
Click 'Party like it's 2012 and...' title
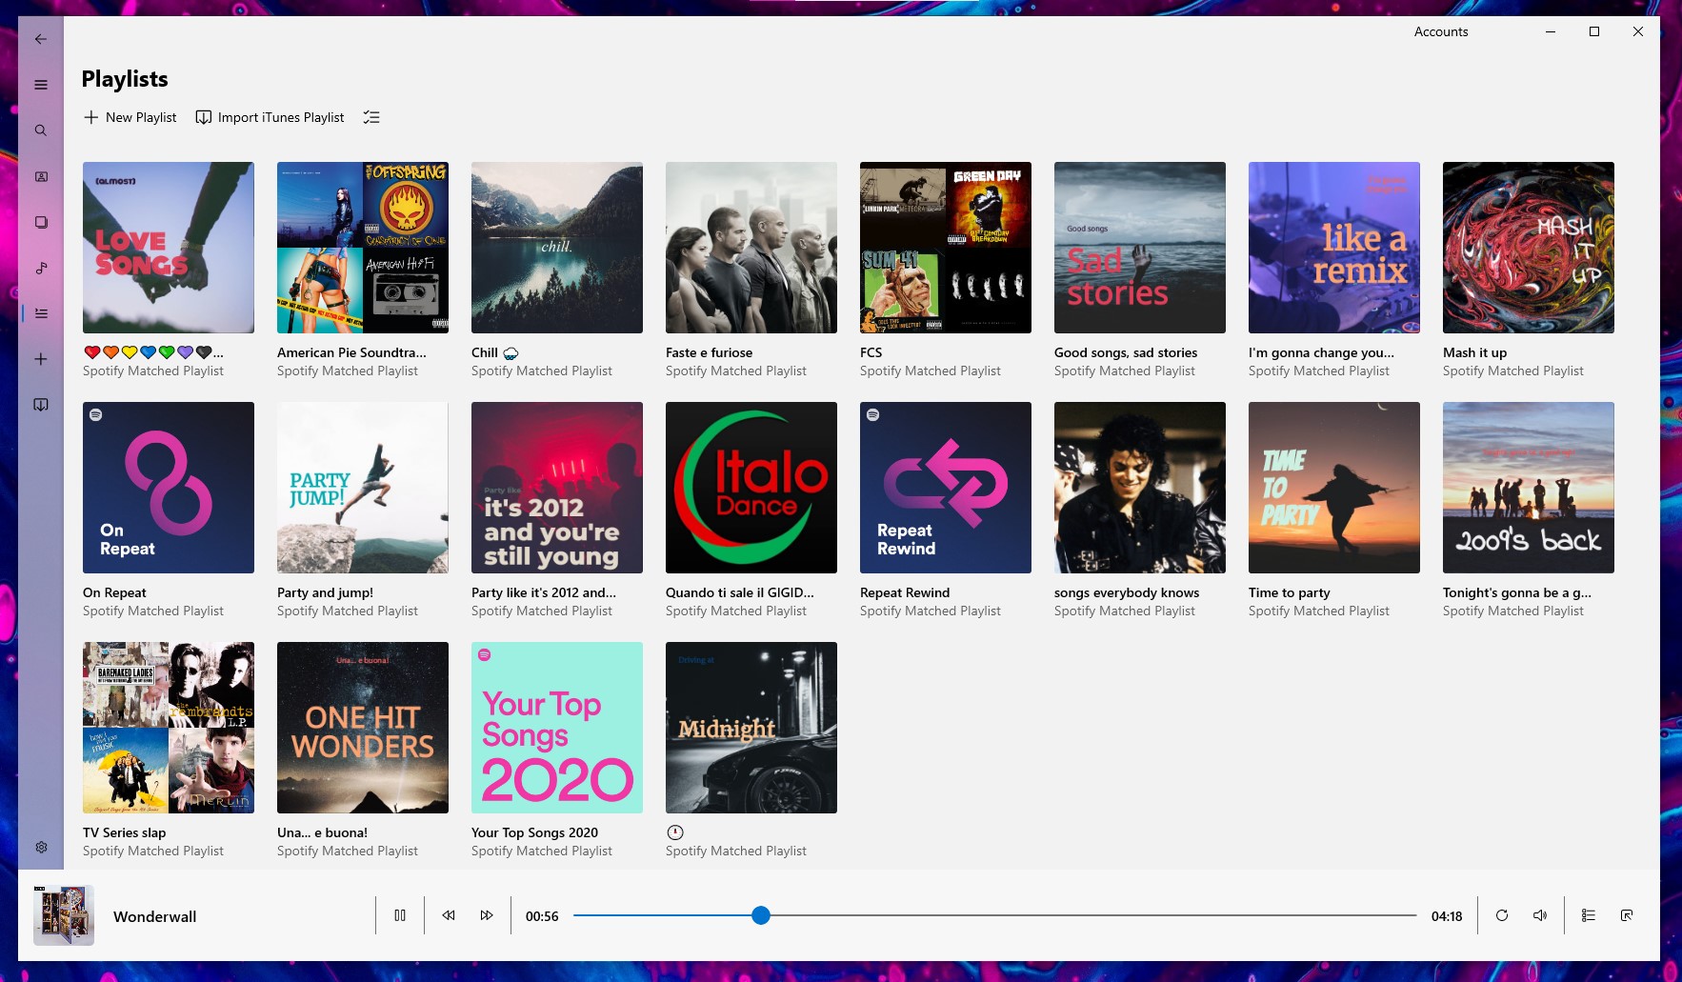pyautogui.click(x=544, y=592)
